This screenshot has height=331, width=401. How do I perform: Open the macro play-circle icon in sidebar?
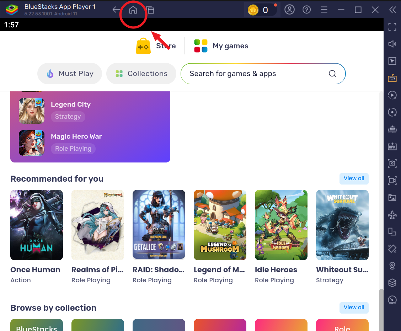(x=392, y=95)
